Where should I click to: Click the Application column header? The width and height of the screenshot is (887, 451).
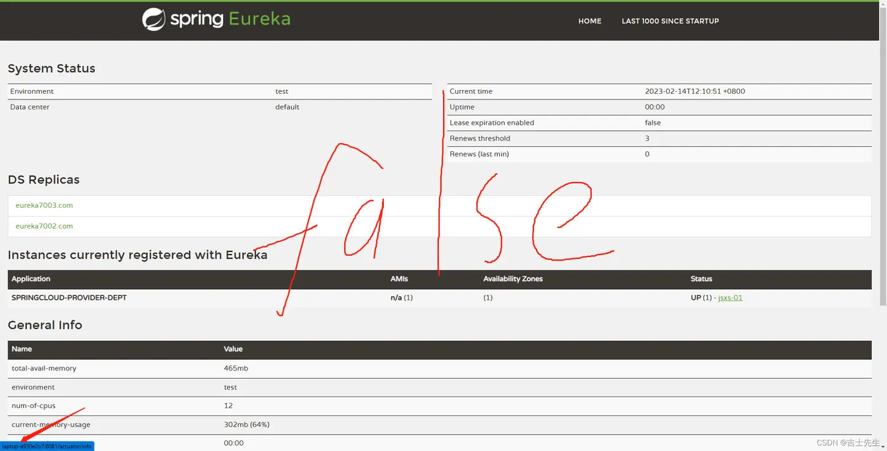click(31, 279)
